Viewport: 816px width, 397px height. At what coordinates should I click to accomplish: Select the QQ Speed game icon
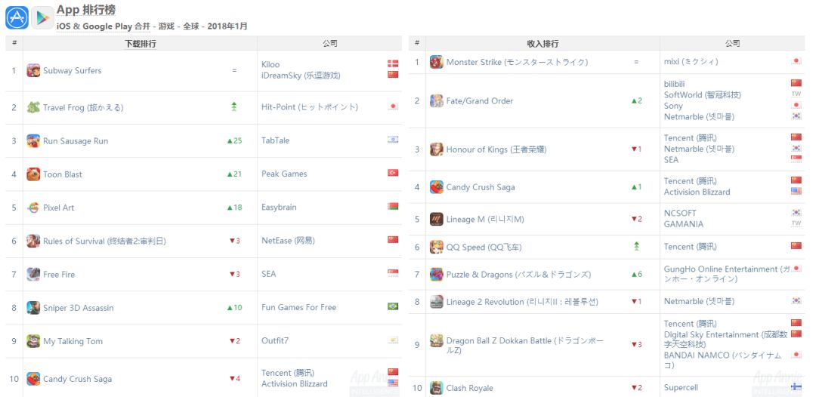coord(437,247)
